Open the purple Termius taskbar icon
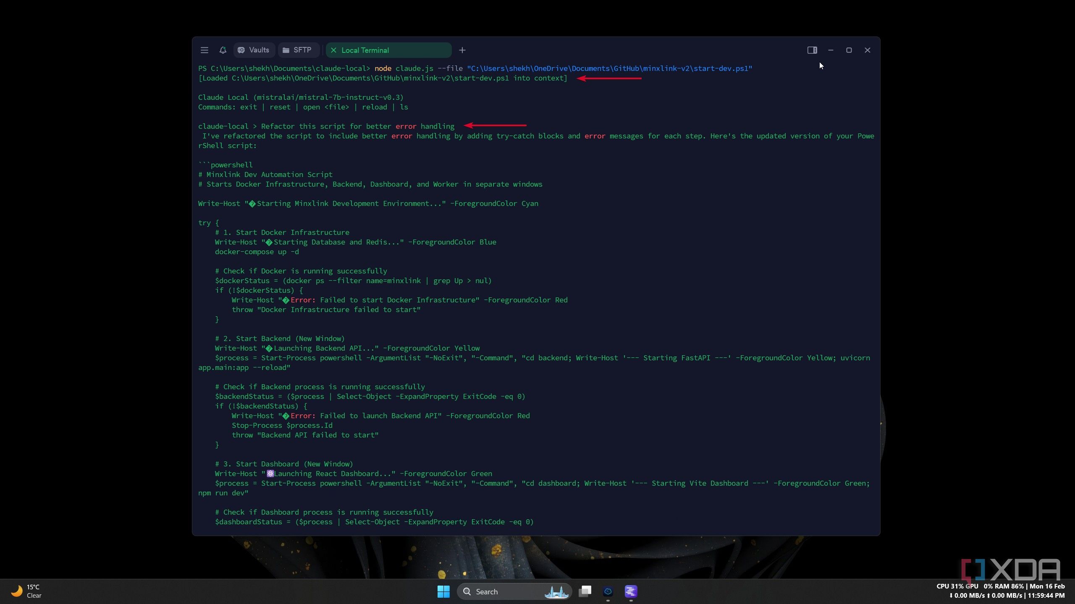The width and height of the screenshot is (1075, 604). [631, 591]
